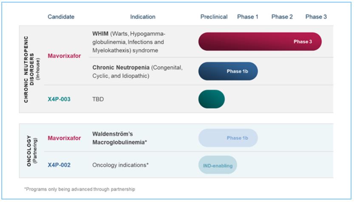Click the Phase 3 column header
This screenshot has height=202, width=354.
pyautogui.click(x=316, y=17)
